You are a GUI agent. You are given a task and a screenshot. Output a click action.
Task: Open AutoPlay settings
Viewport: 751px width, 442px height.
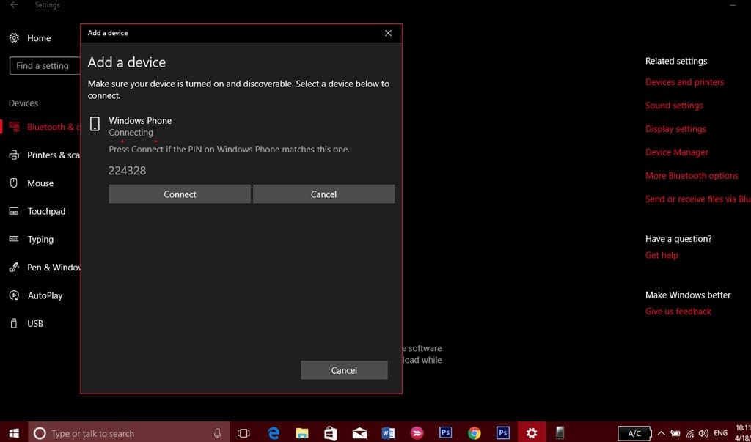(45, 295)
